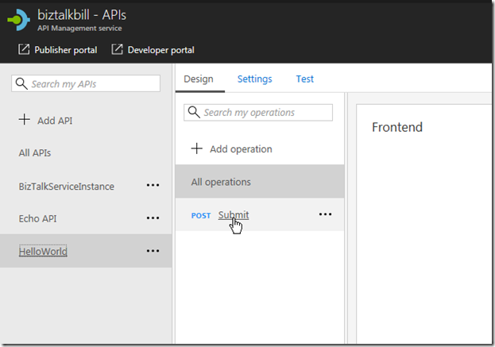The width and height of the screenshot is (495, 347).
Task: Open the Submit operation link
Action: click(x=234, y=215)
